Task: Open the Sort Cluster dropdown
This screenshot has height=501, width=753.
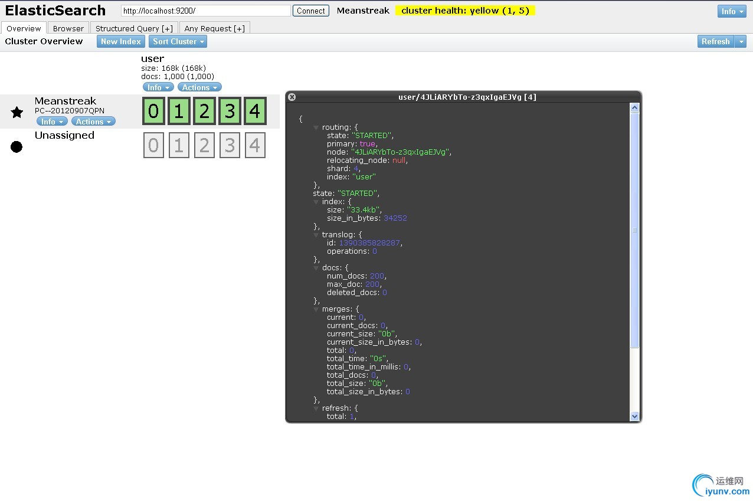Action: [178, 41]
